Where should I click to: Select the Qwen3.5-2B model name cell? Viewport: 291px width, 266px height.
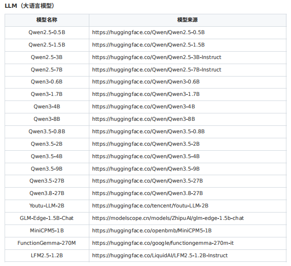47,144
